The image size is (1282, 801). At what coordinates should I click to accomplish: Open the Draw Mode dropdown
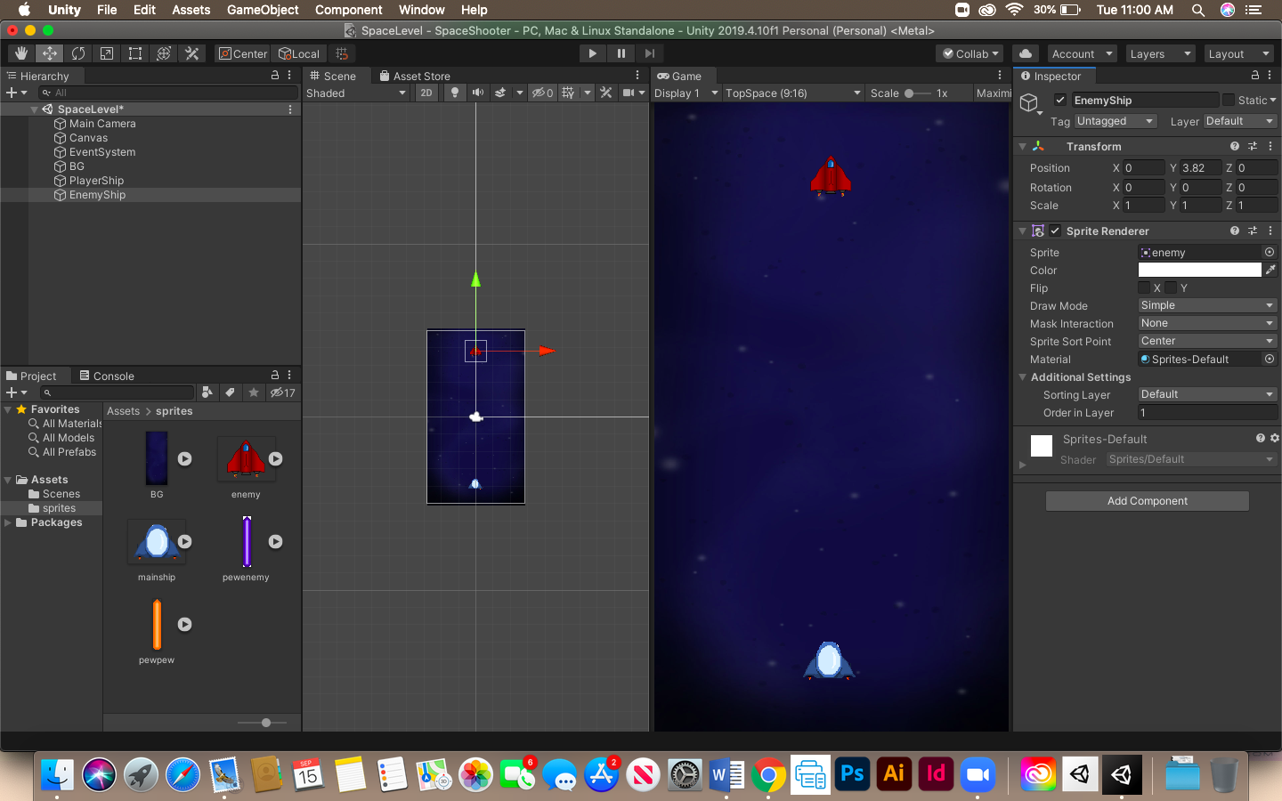coord(1206,305)
